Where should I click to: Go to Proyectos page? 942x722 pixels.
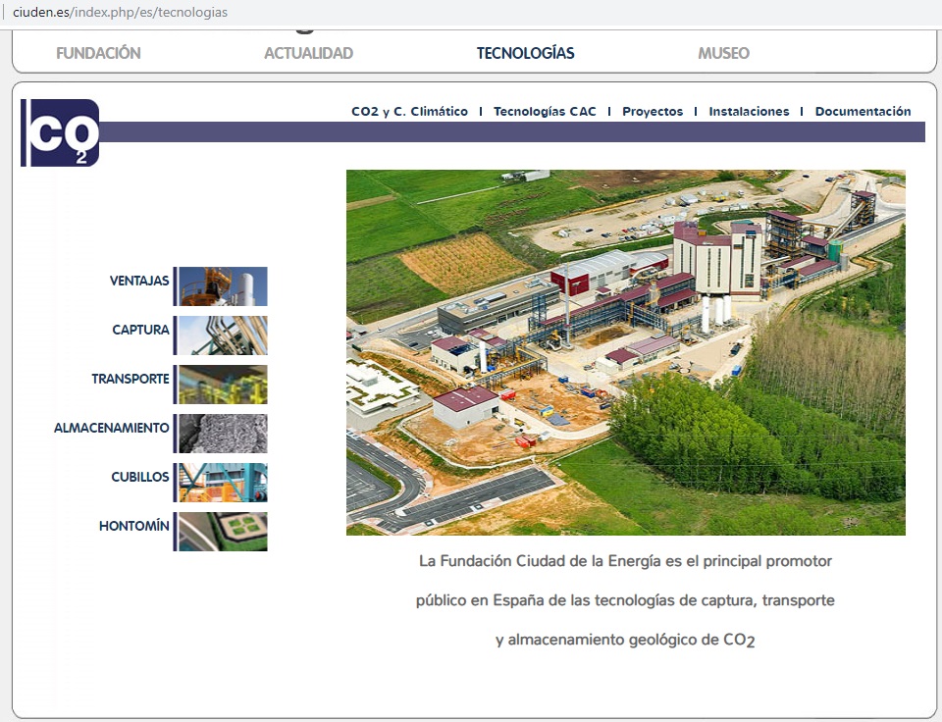653,111
